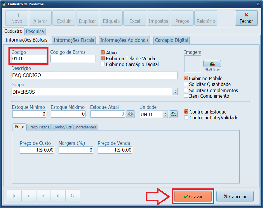Expand the Unidade combo box
This screenshot has height=208, width=263.
coord(166,114)
